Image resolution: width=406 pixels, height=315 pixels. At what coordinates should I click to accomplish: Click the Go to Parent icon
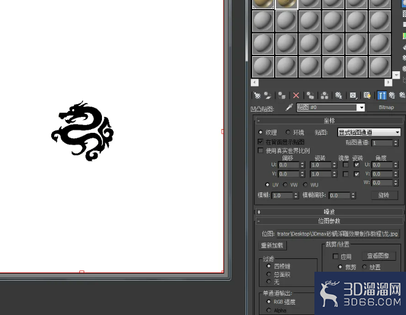(392, 96)
